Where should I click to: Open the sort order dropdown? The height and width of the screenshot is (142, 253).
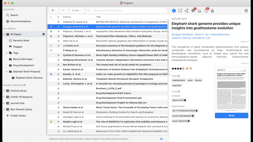point(64,10)
